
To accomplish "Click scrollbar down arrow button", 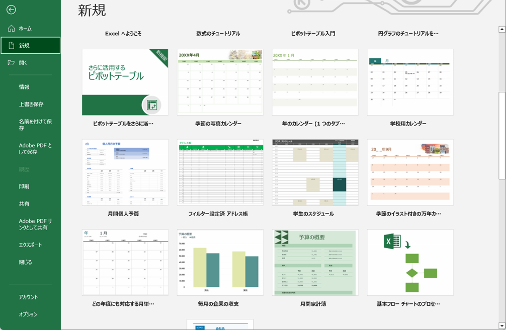I will (x=502, y=325).
